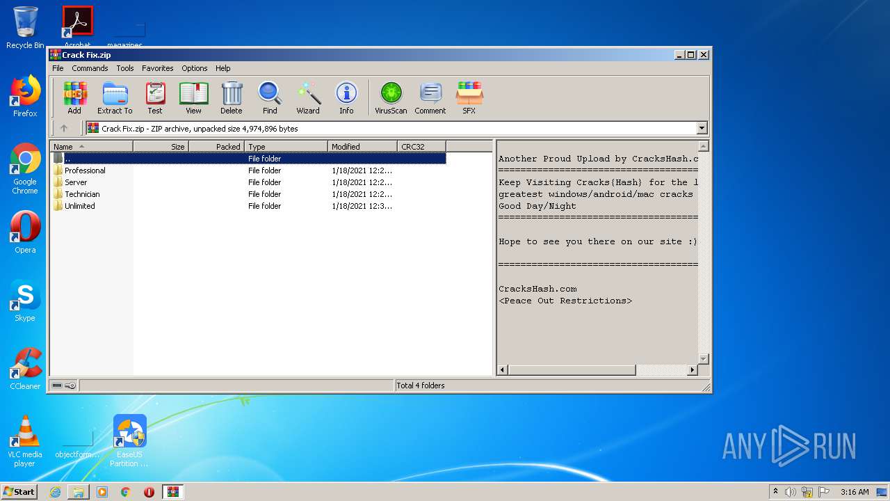This screenshot has width=890, height=501.
Task: Launch CCleaner desktop shortcut
Action: click(x=25, y=369)
